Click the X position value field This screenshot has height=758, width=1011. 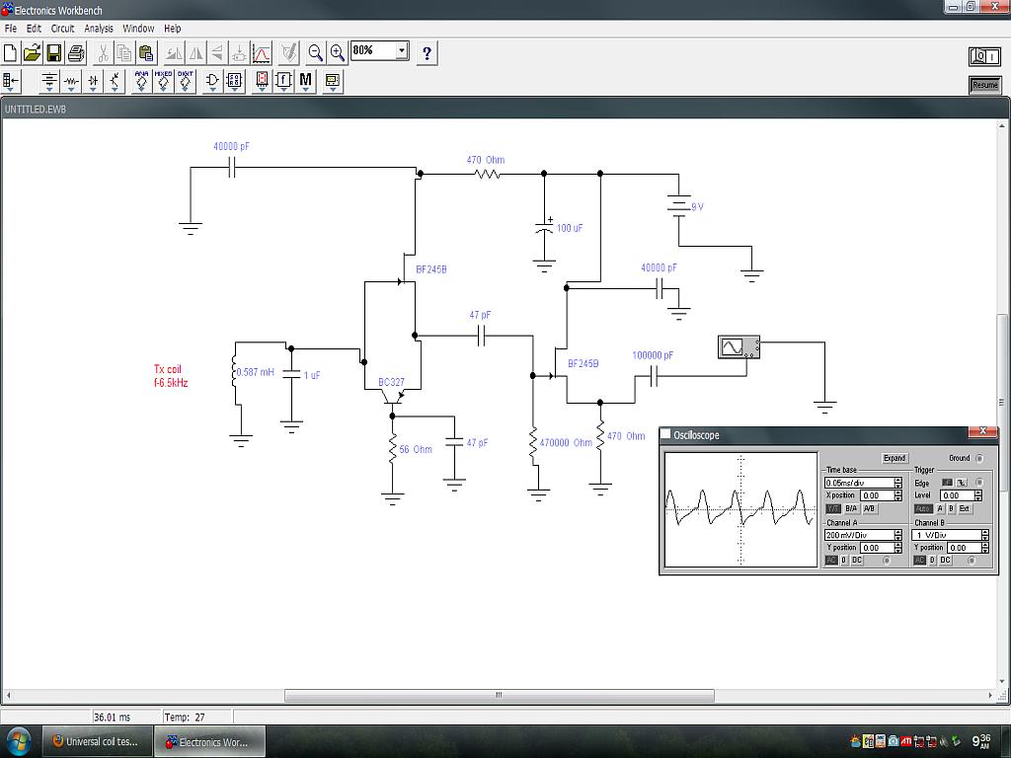877,495
